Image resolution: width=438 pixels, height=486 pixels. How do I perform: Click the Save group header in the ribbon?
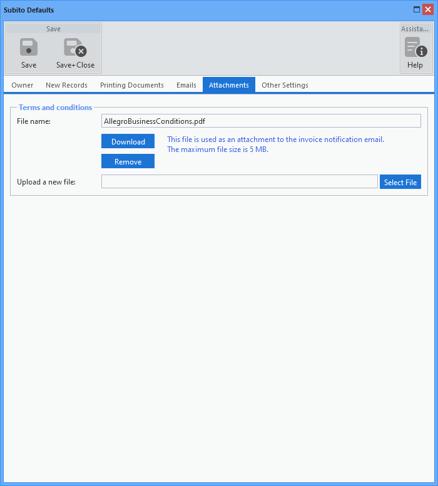point(54,29)
